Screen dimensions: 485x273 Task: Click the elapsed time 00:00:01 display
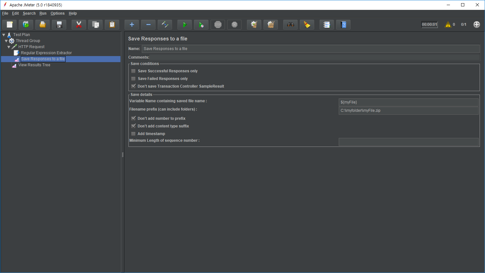pos(430,25)
